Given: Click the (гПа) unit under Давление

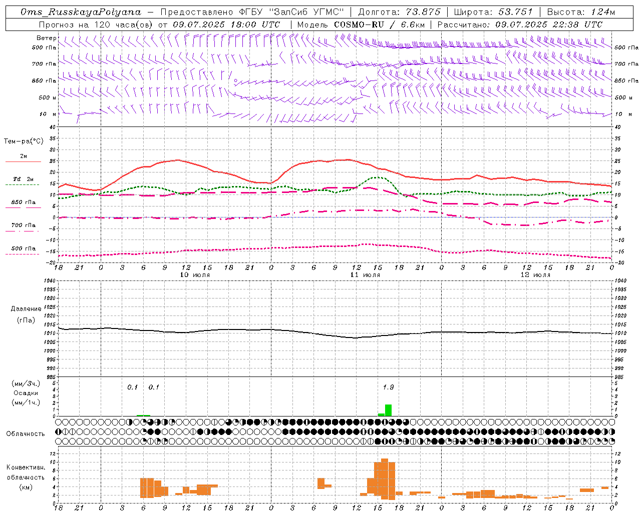Looking at the screenshot, I should 26,320.
